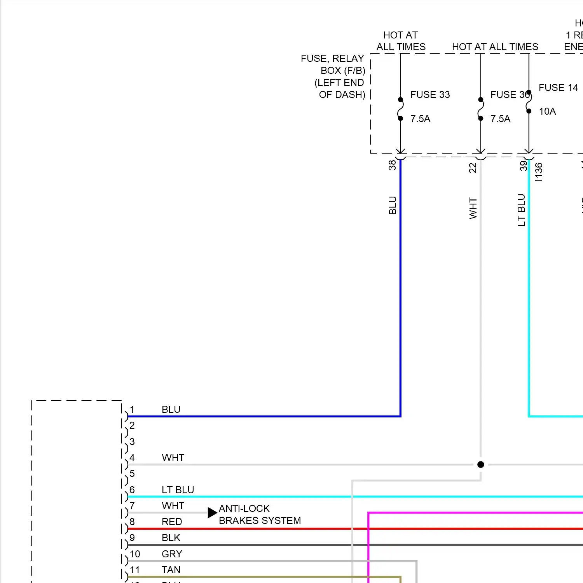Viewport: 583px width, 583px height.
Task: Click connector pin number 22
Action: point(473,168)
